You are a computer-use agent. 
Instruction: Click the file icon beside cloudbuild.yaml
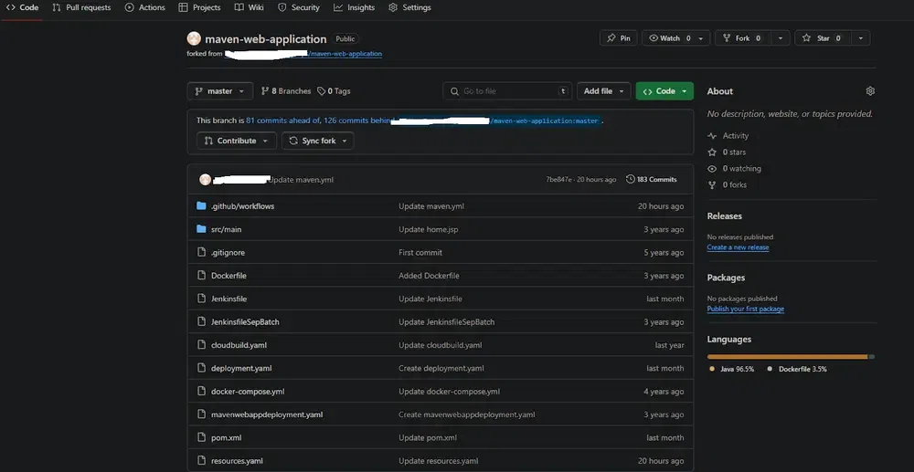(202, 345)
